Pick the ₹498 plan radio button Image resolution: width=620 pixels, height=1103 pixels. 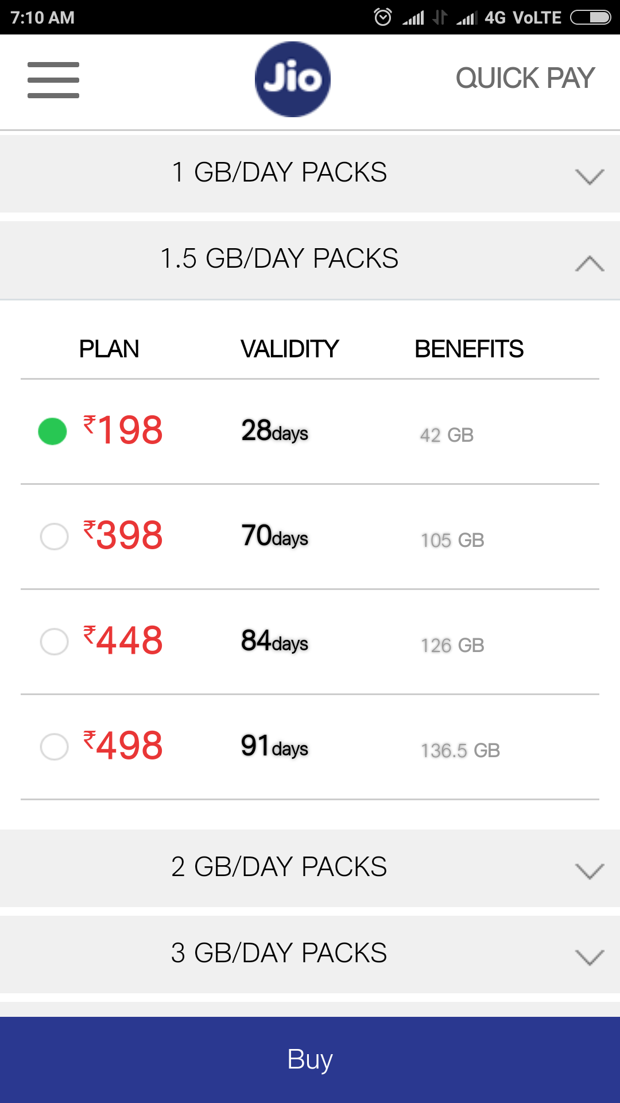(x=55, y=747)
